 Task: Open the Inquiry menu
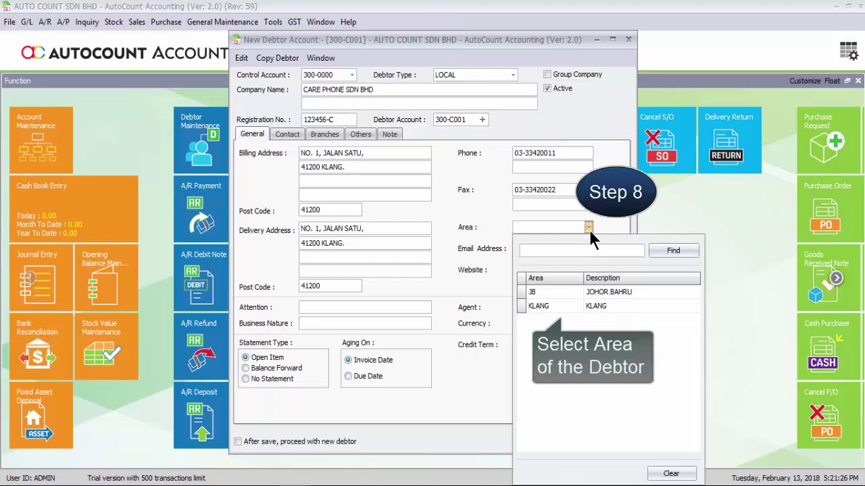[86, 22]
